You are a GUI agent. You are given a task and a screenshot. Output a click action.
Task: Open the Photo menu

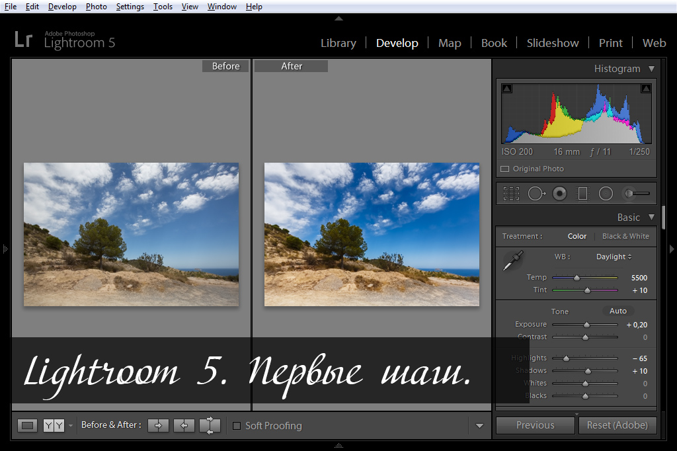coord(96,6)
